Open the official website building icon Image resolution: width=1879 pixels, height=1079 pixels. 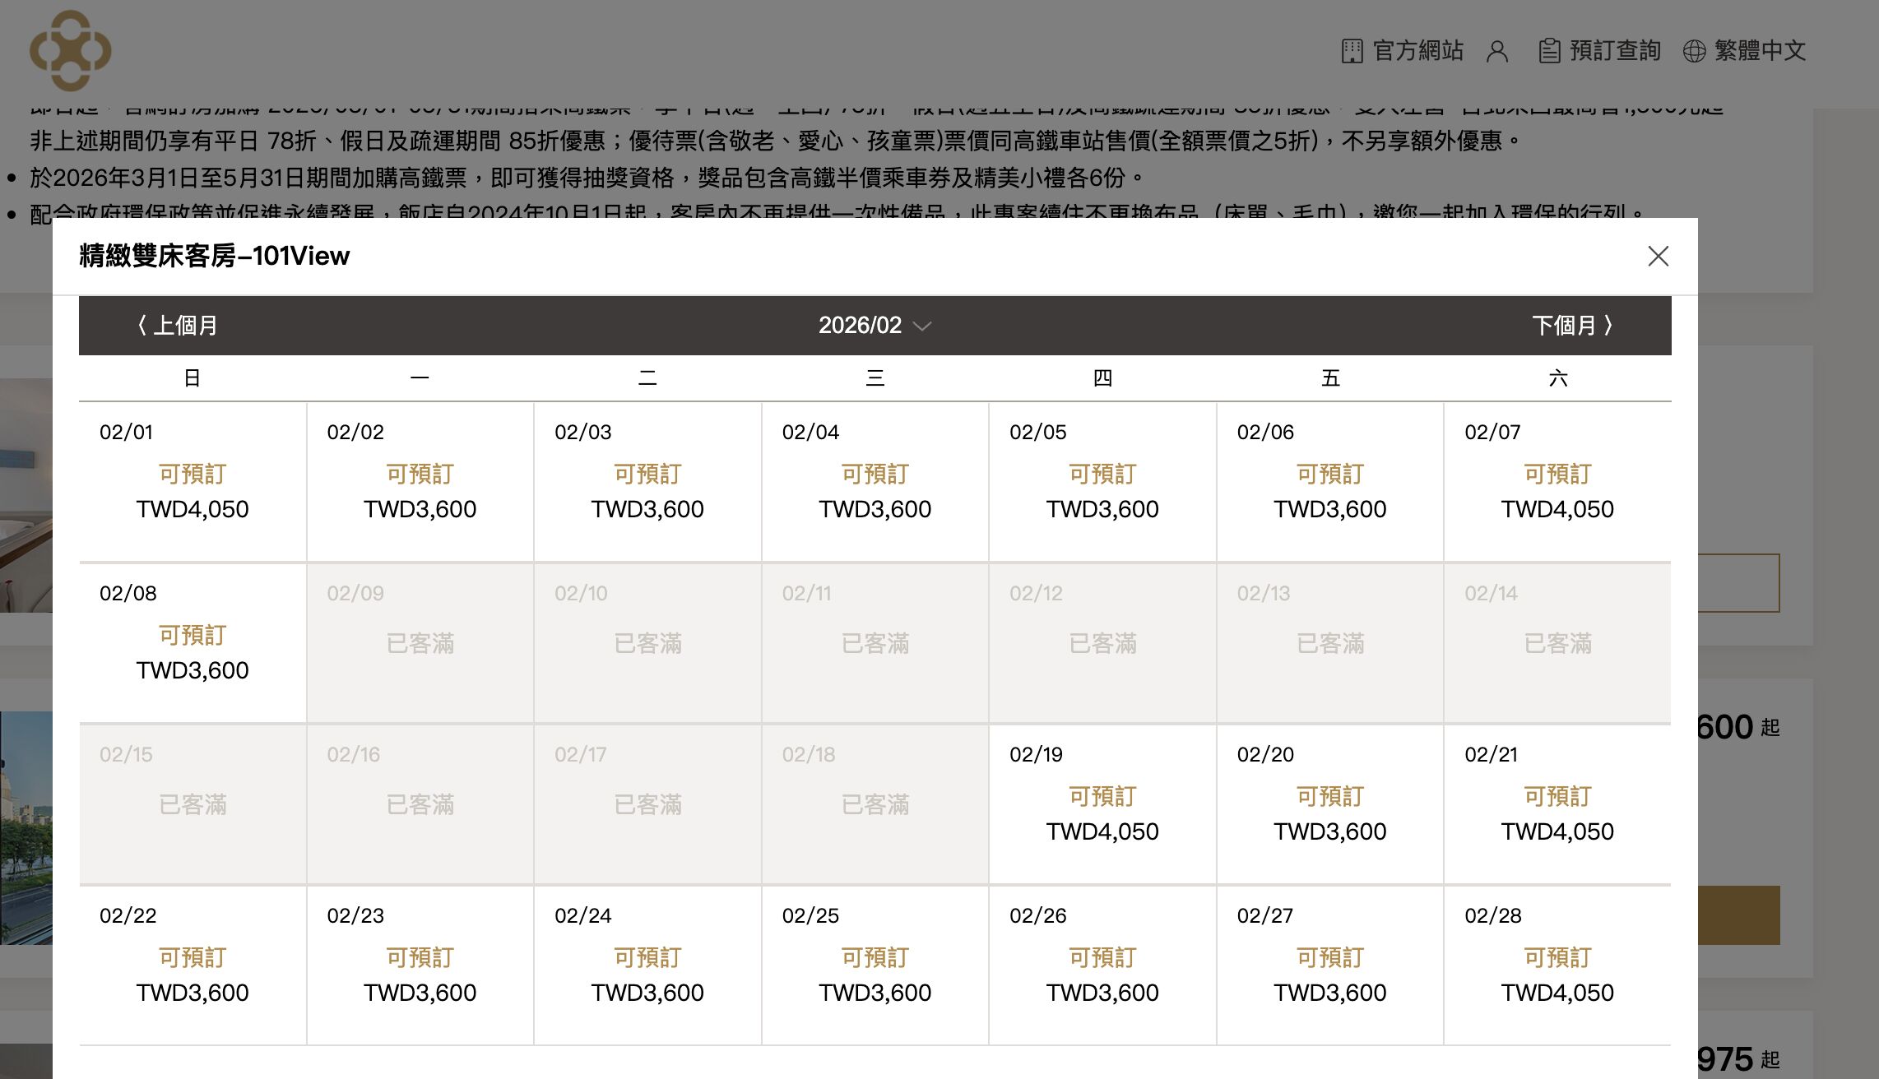click(x=1352, y=51)
